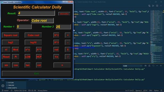
Task: Click into the Operator field
Action: (x=42, y=20)
